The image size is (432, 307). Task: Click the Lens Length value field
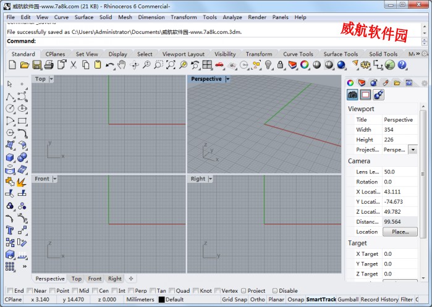400,172
